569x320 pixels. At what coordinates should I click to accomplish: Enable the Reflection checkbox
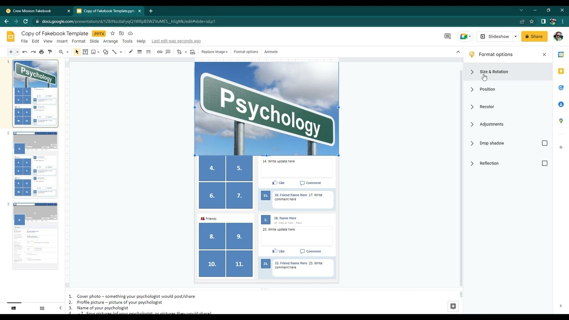point(545,163)
